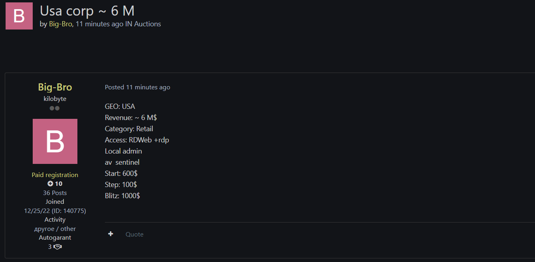Click the large Big-Bro avatar in post sidebar
The image size is (535, 262).
click(x=55, y=141)
